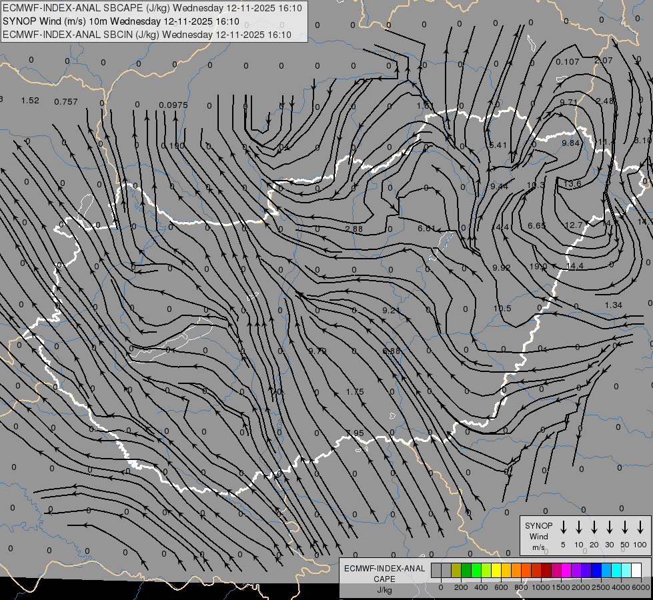Click the 9.71 value on the map

click(x=569, y=102)
